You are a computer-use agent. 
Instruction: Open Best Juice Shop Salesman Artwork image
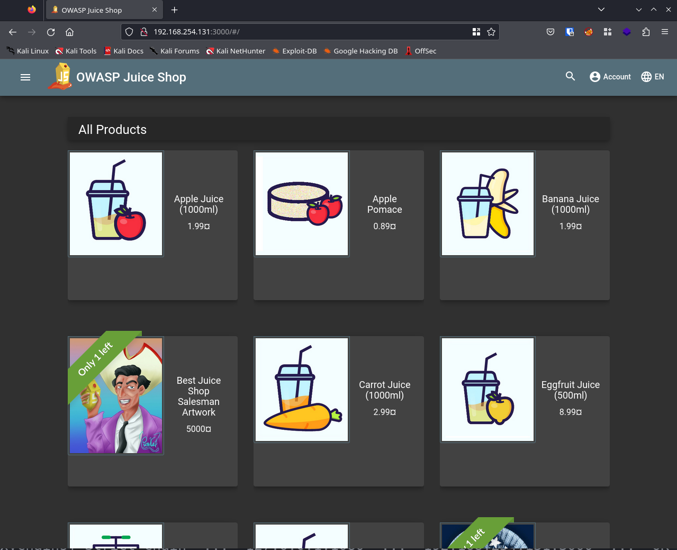pos(116,395)
